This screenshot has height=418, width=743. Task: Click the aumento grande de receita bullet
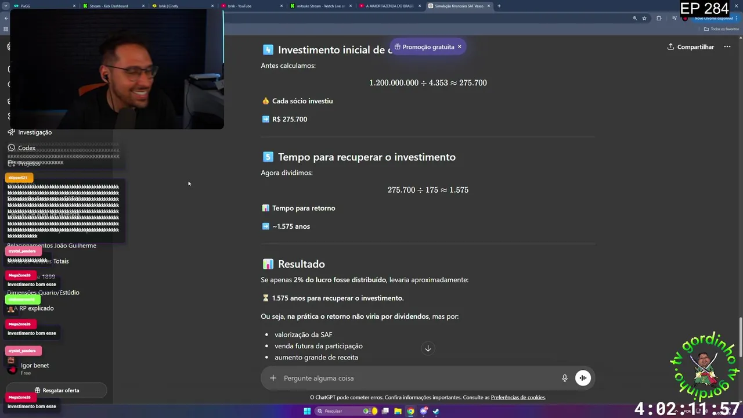tap(316, 358)
